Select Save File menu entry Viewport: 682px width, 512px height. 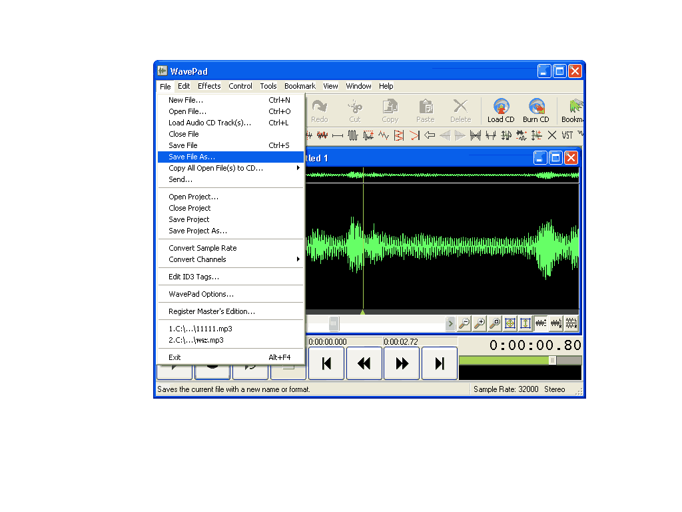(230, 145)
